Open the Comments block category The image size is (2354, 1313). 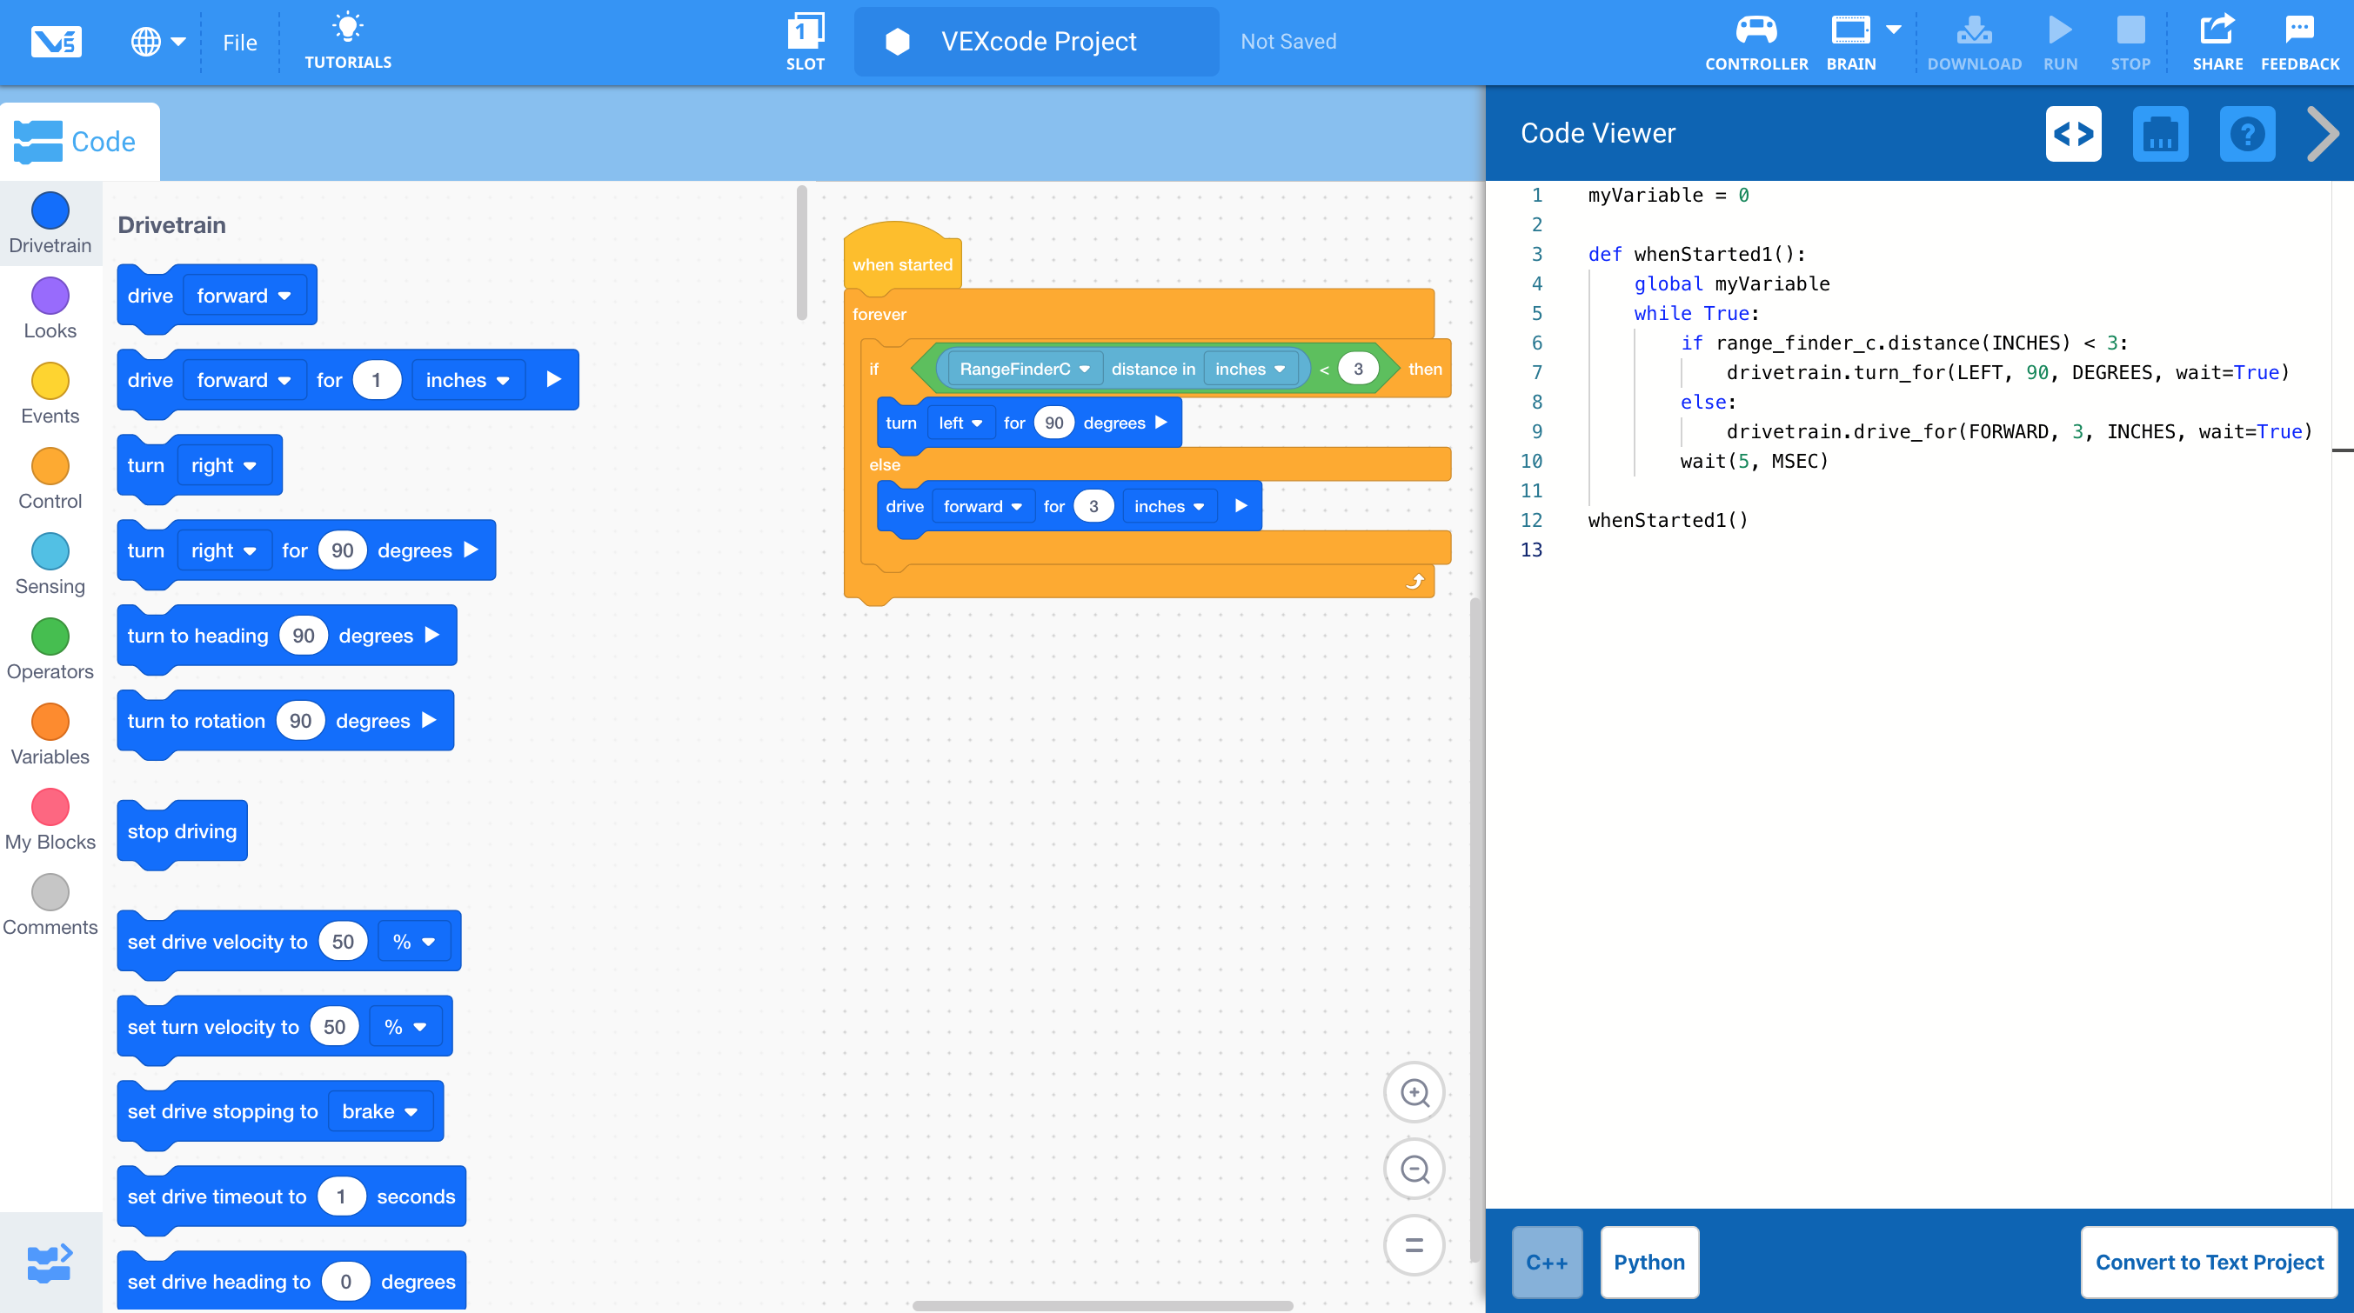tap(50, 905)
